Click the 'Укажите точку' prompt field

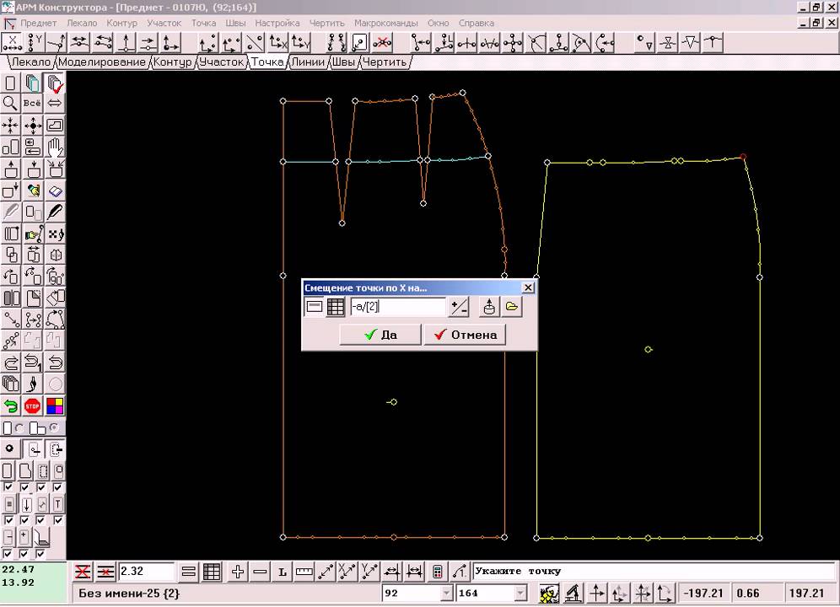click(653, 571)
